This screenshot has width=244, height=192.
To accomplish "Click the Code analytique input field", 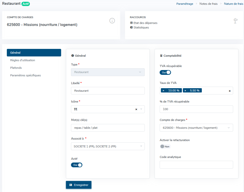I will (196, 165).
